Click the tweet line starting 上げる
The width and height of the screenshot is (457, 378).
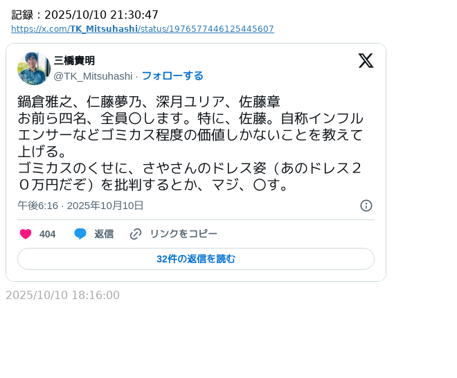pyautogui.click(x=42, y=152)
